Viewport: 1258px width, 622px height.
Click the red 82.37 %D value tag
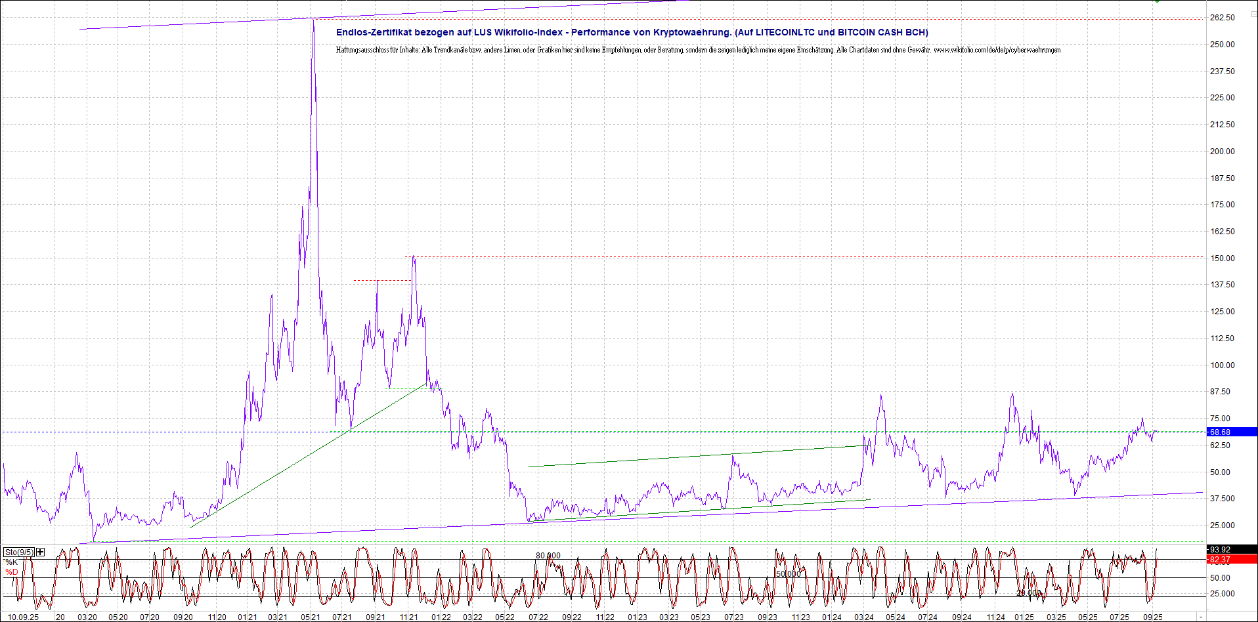tap(1232, 560)
